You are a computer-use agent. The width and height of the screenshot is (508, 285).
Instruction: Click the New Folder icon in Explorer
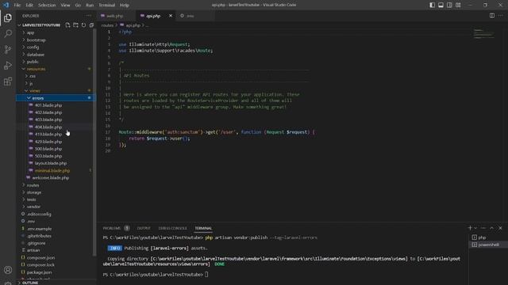click(x=75, y=25)
